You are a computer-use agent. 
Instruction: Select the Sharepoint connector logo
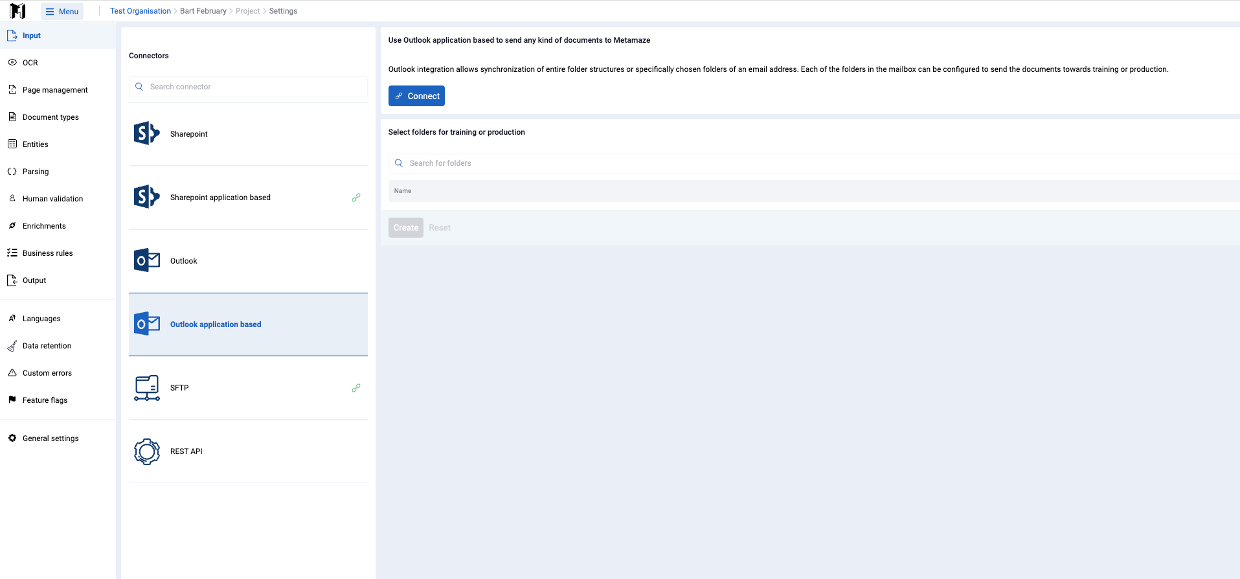pyautogui.click(x=146, y=133)
